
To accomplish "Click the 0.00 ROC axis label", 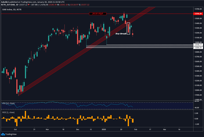I will click(196, 119).
